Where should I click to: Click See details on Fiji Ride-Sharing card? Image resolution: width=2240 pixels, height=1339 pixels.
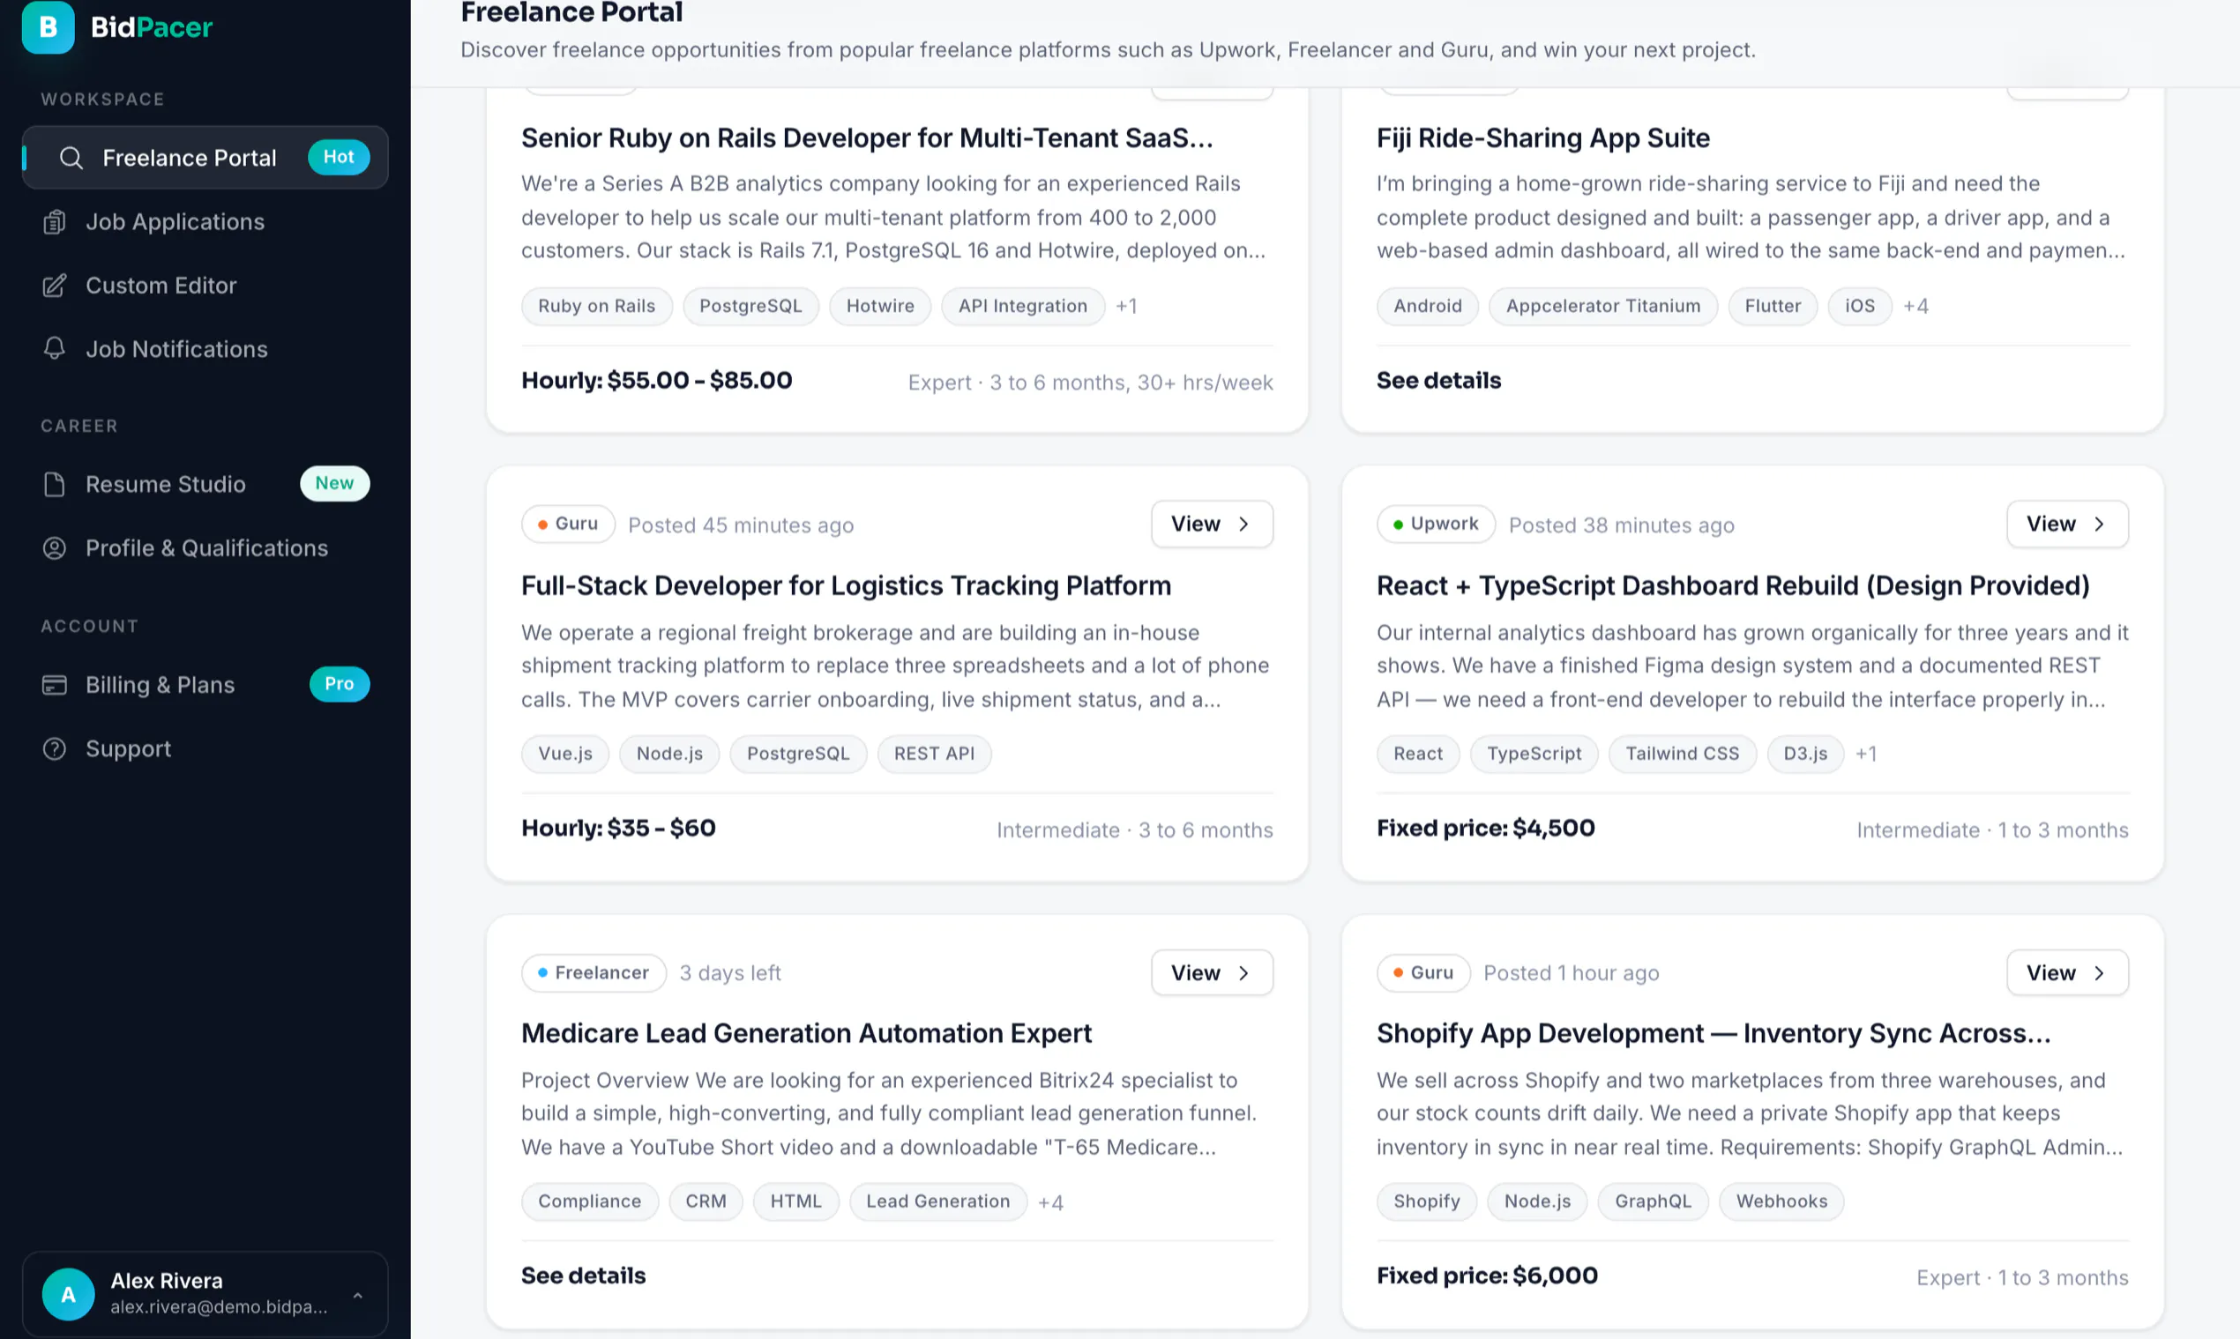pyautogui.click(x=1438, y=381)
